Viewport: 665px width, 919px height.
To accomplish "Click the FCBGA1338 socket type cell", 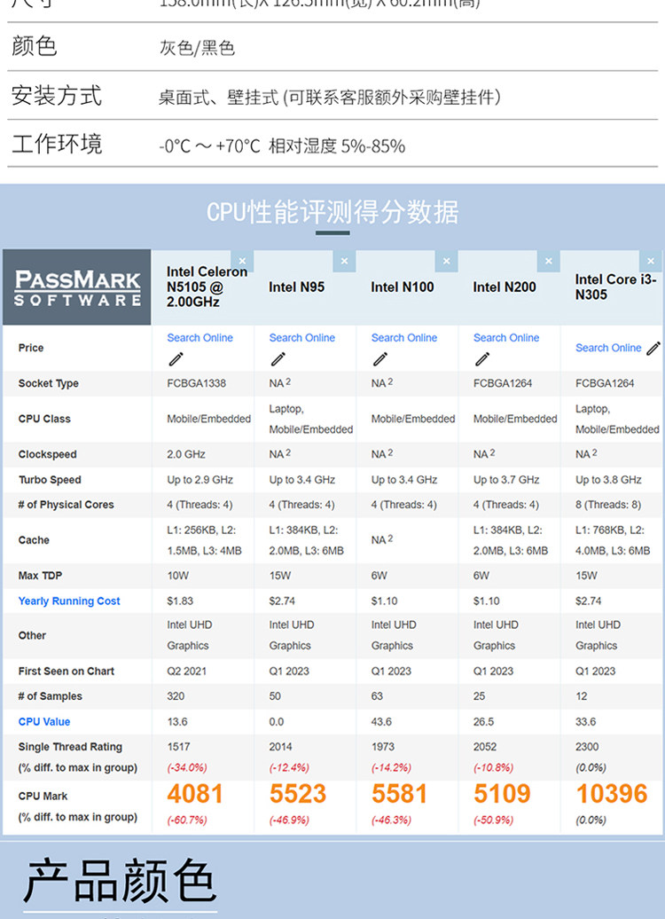I will [196, 383].
